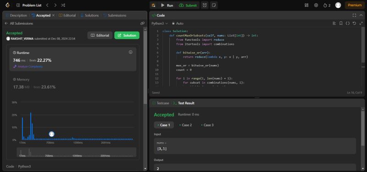
Task: Open the Problem List panel
Action: 29,5
